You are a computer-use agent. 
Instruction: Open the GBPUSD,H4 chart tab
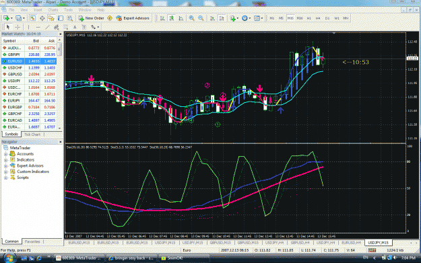[300, 243]
